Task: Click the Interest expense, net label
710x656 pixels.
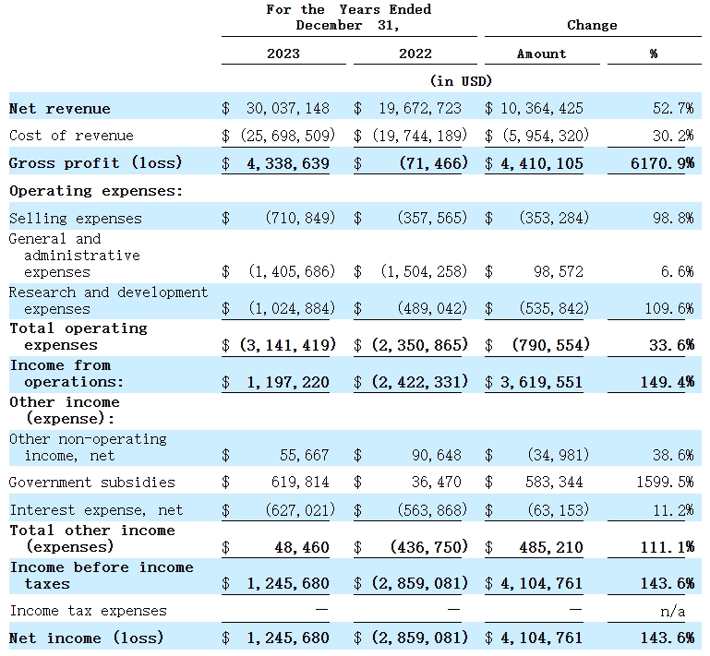Action: (96, 509)
